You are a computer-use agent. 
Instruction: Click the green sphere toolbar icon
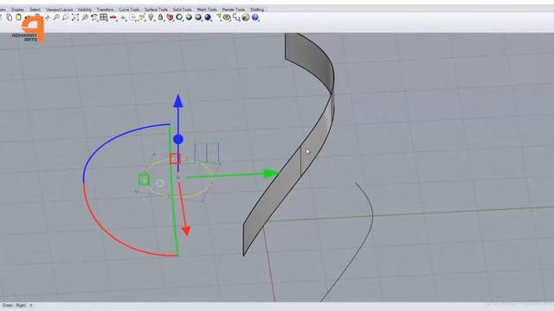(x=246, y=17)
